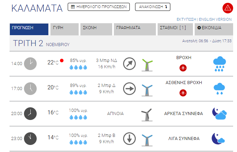Switch to the ΣΚΟΝΗ tab
Screen dimensions: 237x152
point(96,29)
